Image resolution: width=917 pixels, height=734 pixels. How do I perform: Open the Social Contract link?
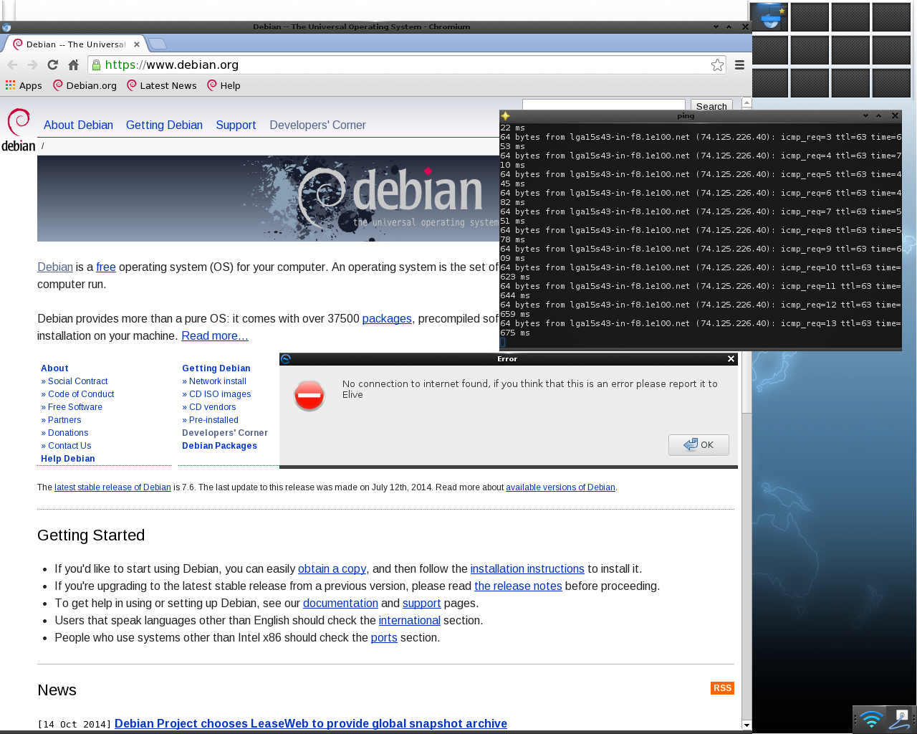coord(77,381)
